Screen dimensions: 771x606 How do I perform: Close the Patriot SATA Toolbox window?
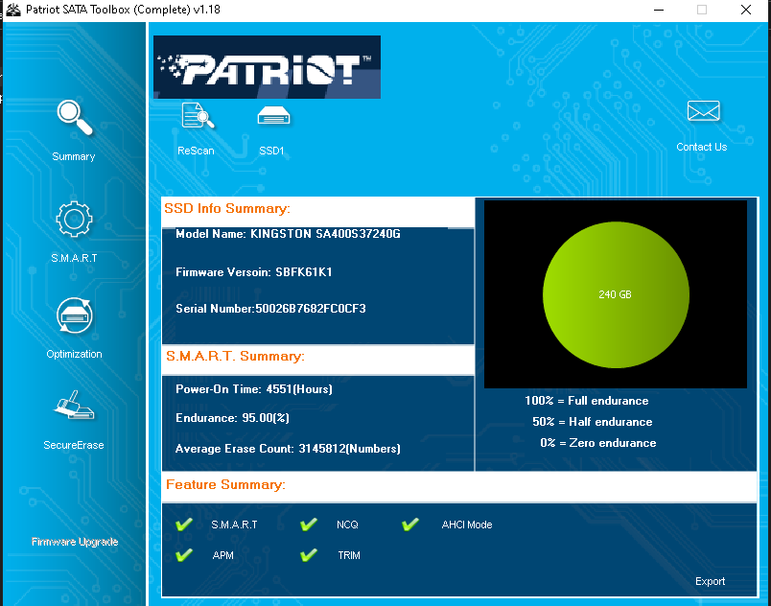coord(746,10)
